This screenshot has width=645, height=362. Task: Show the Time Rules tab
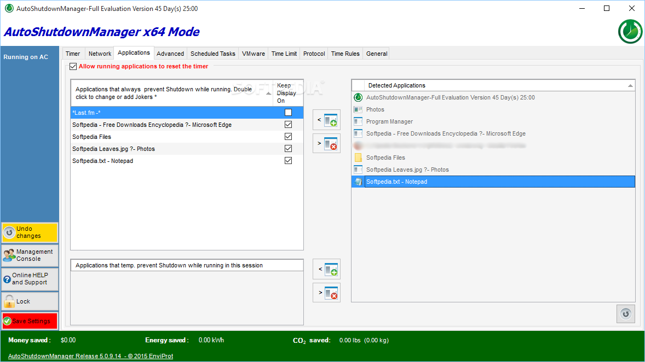pos(345,54)
